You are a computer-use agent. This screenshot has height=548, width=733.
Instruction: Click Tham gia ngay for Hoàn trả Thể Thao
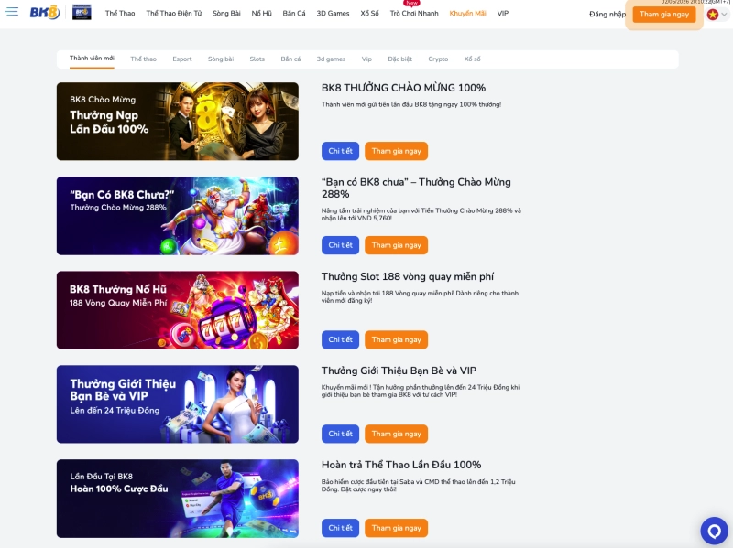coord(397,529)
